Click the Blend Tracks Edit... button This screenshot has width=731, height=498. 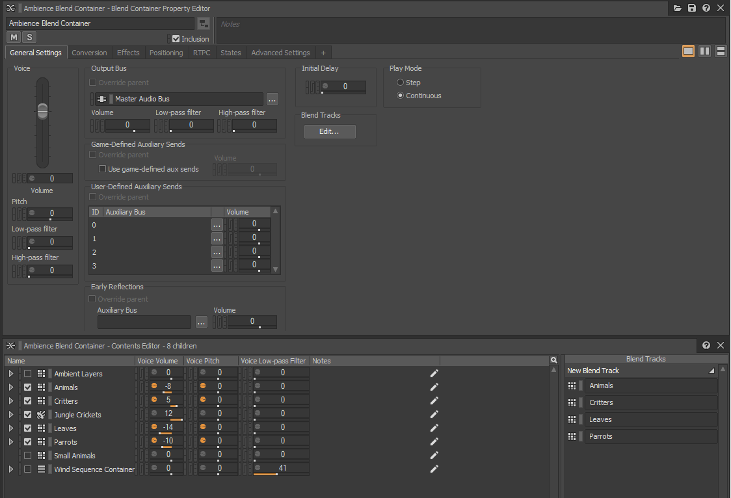[330, 131]
